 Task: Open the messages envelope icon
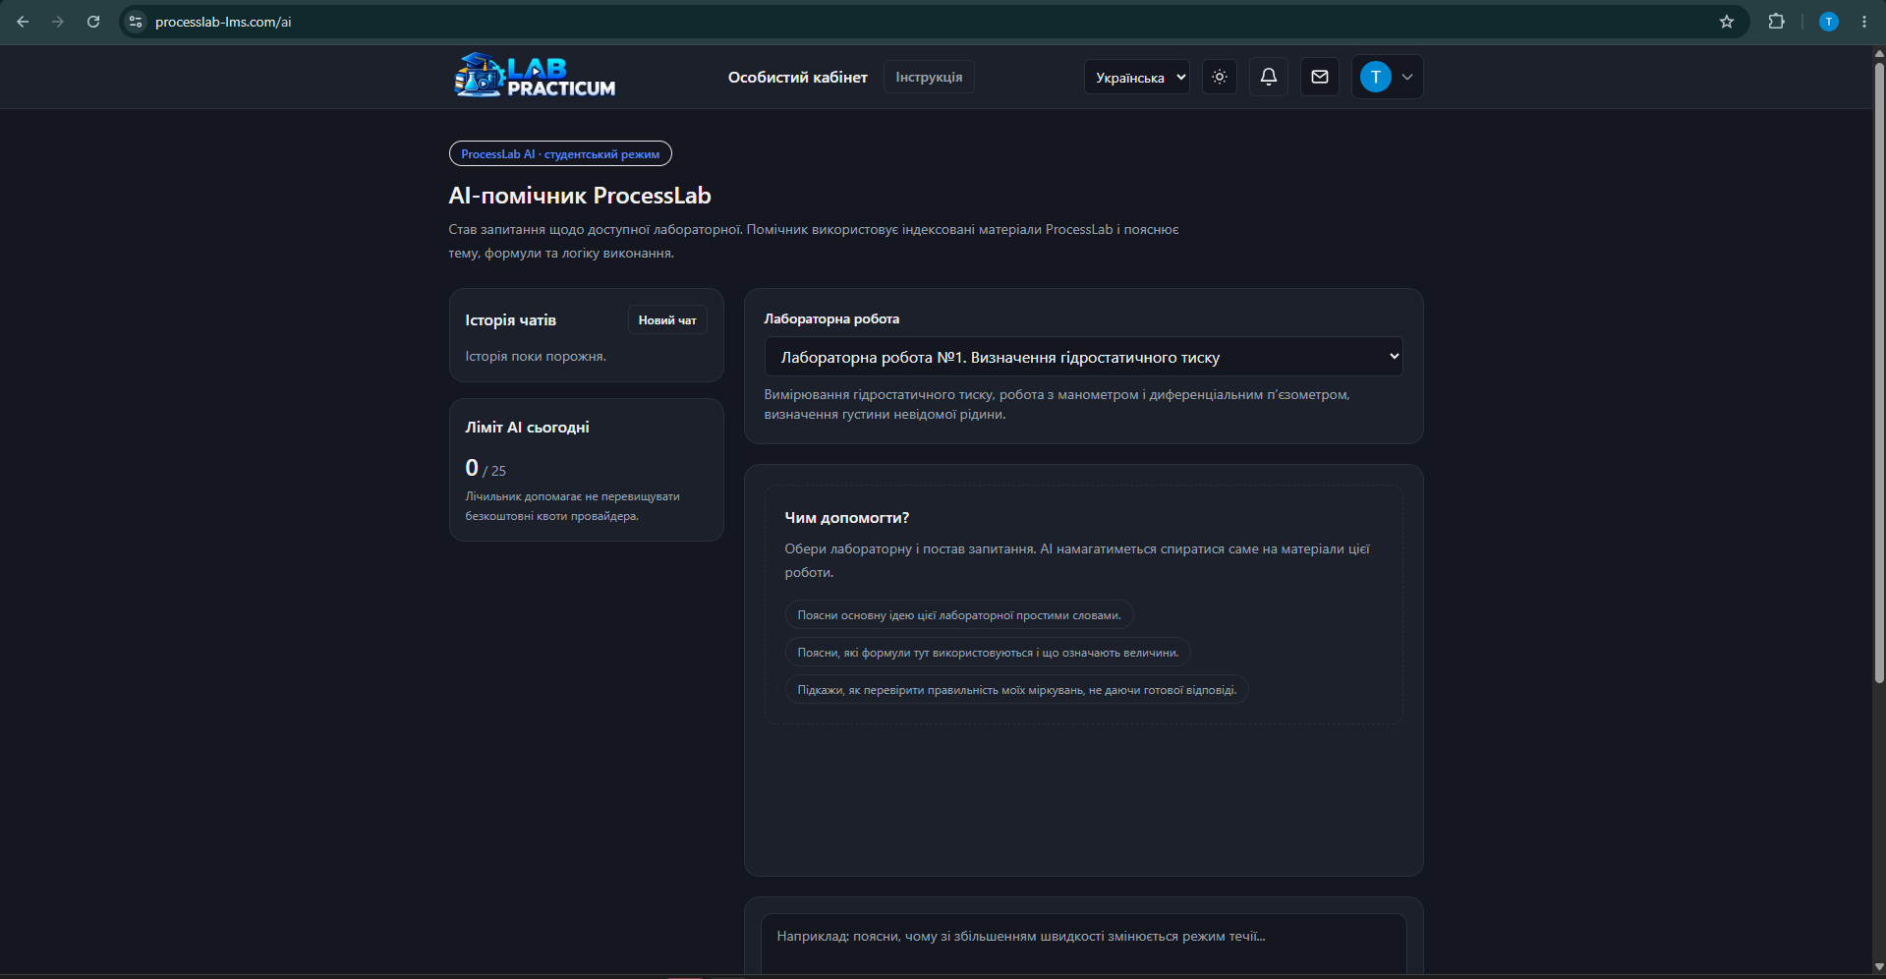coord(1319,77)
